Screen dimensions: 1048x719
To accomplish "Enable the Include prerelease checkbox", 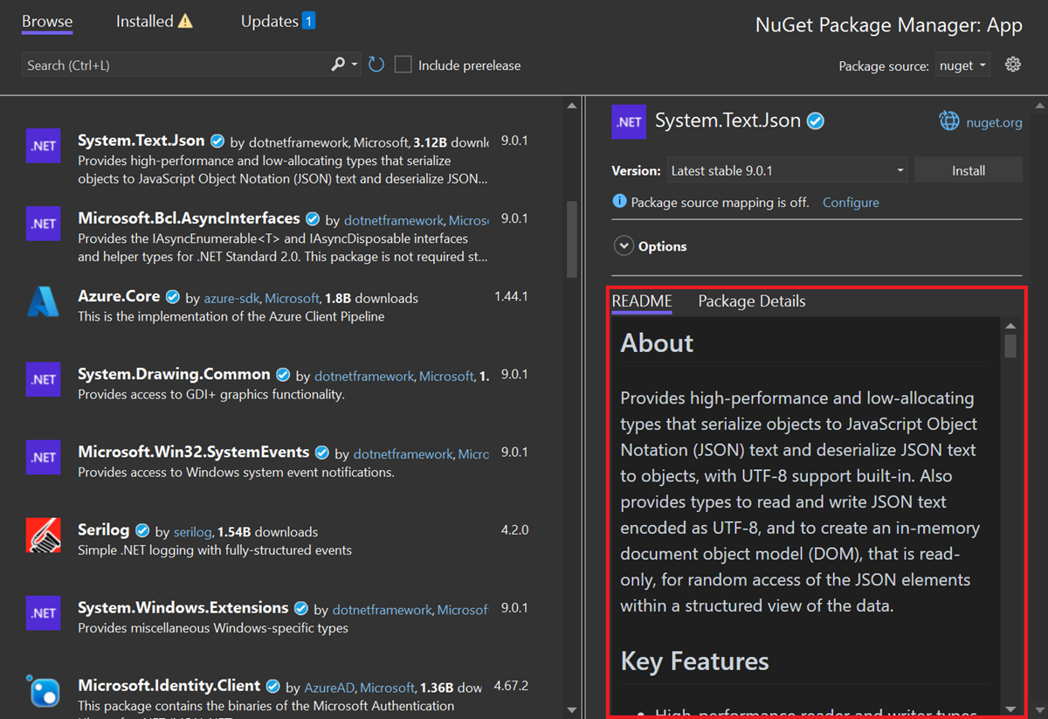I will coord(403,64).
